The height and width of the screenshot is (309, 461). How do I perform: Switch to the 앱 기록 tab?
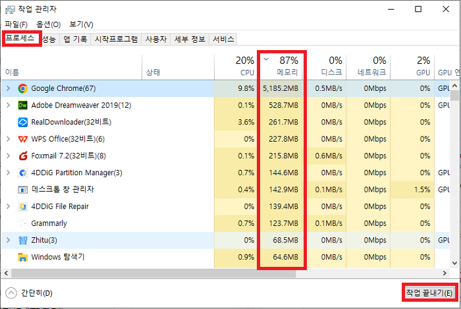(75, 39)
